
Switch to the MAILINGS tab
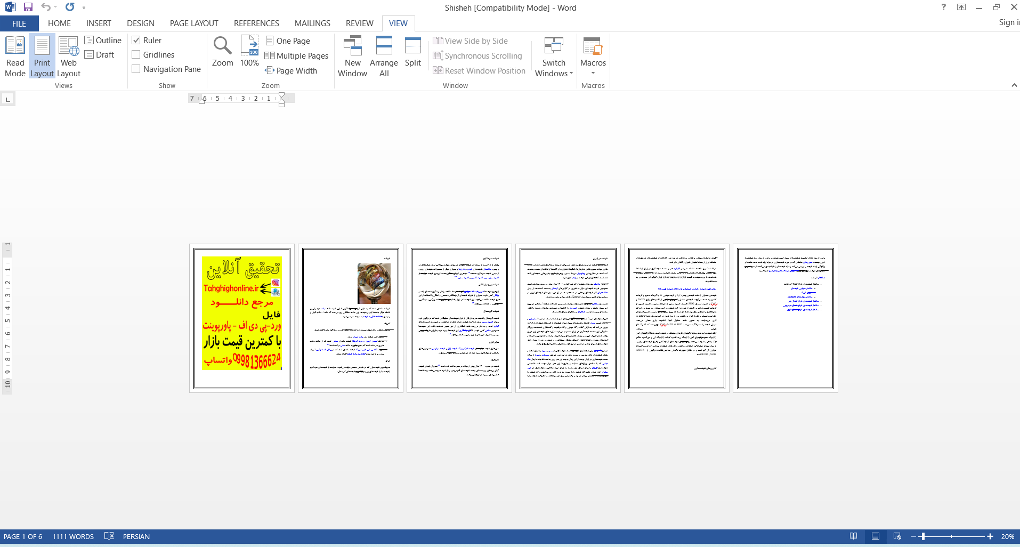[312, 23]
